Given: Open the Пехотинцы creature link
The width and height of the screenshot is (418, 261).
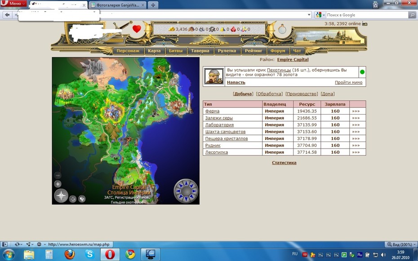Looking at the screenshot, I should [x=279, y=70].
